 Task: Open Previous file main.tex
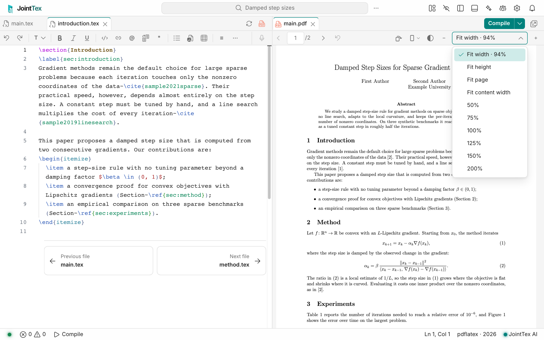pyautogui.click(x=99, y=261)
